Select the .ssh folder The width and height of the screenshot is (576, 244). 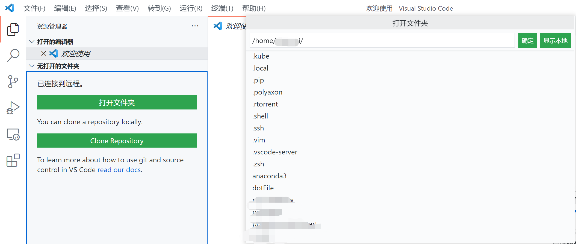pyautogui.click(x=410, y=128)
